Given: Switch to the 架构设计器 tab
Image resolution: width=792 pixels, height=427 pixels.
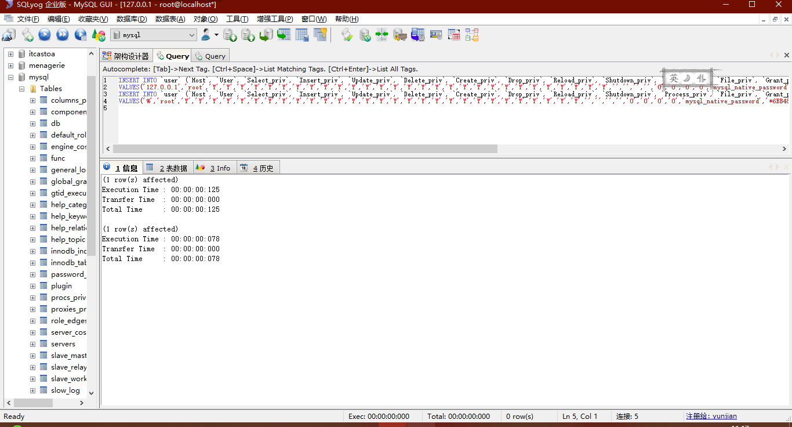Looking at the screenshot, I should click(x=126, y=56).
